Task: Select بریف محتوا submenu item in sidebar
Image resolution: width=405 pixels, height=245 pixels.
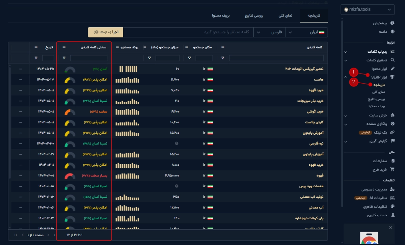Action: point(377,106)
